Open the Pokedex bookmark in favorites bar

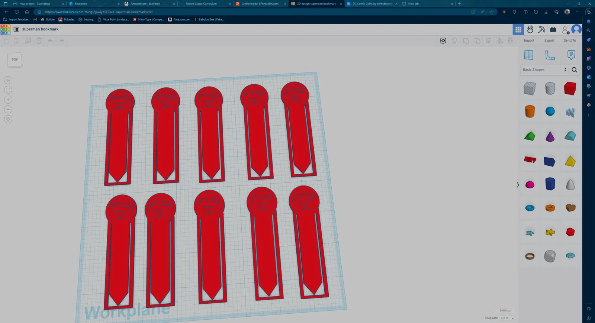click(x=67, y=19)
